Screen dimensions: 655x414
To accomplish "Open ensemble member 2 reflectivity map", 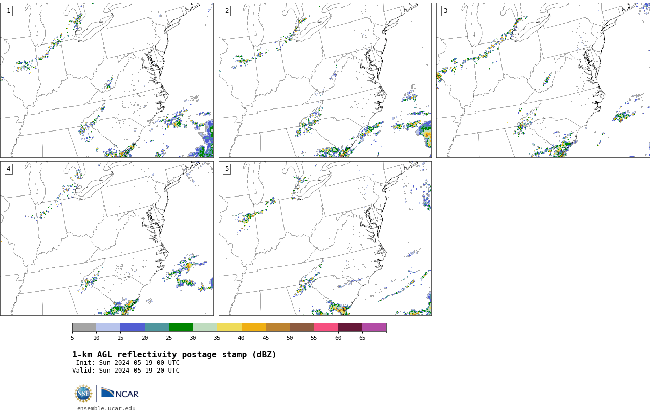I will (x=325, y=80).
